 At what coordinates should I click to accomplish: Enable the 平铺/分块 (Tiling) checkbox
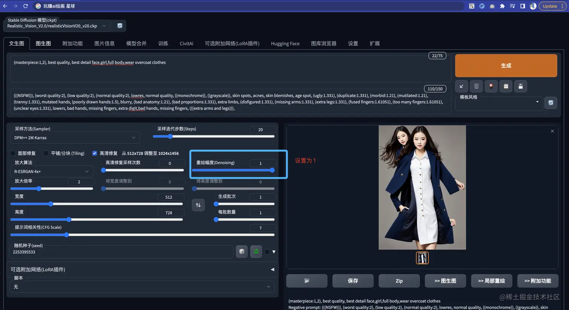(x=46, y=153)
